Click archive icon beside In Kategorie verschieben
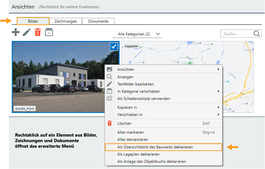This screenshot has height=169, width=265. tap(109, 91)
